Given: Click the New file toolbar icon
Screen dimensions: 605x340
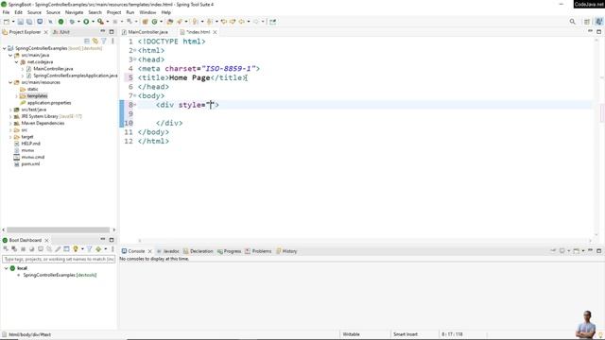Looking at the screenshot, I should click(7, 22).
